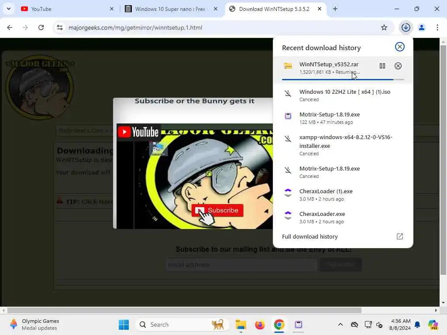
Task: Open the CheraxLoader.exe download entry
Action: pyautogui.click(x=343, y=217)
